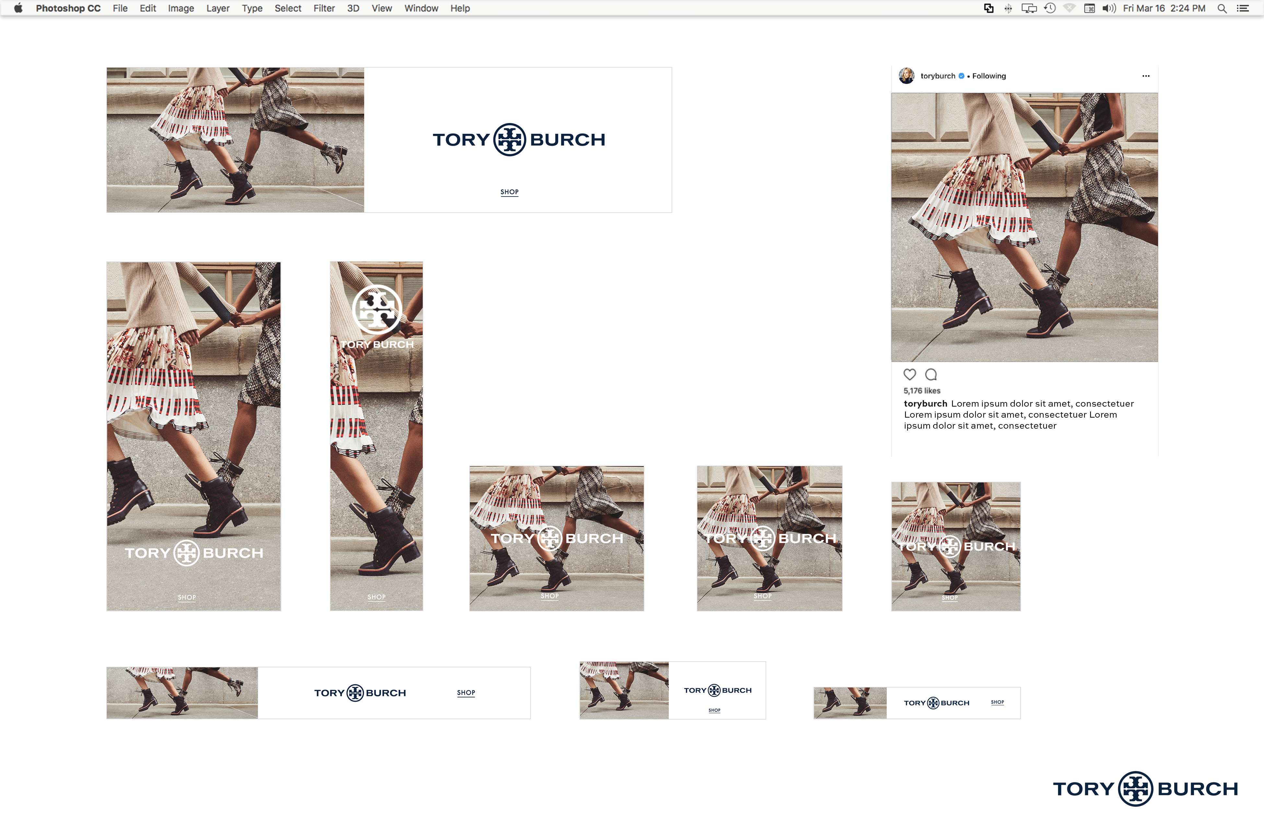
Task: Like the post with the heart icon
Action: point(910,374)
